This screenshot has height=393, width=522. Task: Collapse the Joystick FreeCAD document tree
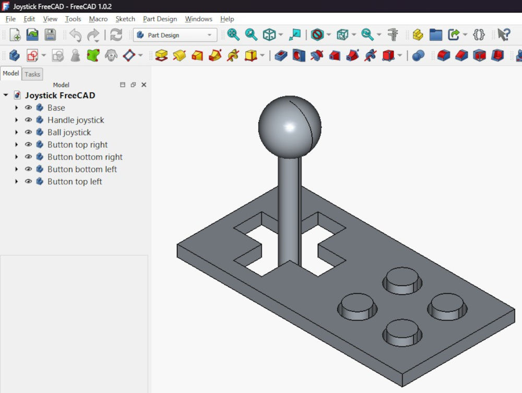pyautogui.click(x=6, y=95)
